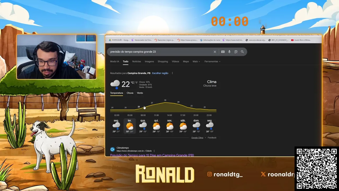Open the on-screen keyboard input tool
Viewport: 339px width, 191px height.
(x=223, y=52)
